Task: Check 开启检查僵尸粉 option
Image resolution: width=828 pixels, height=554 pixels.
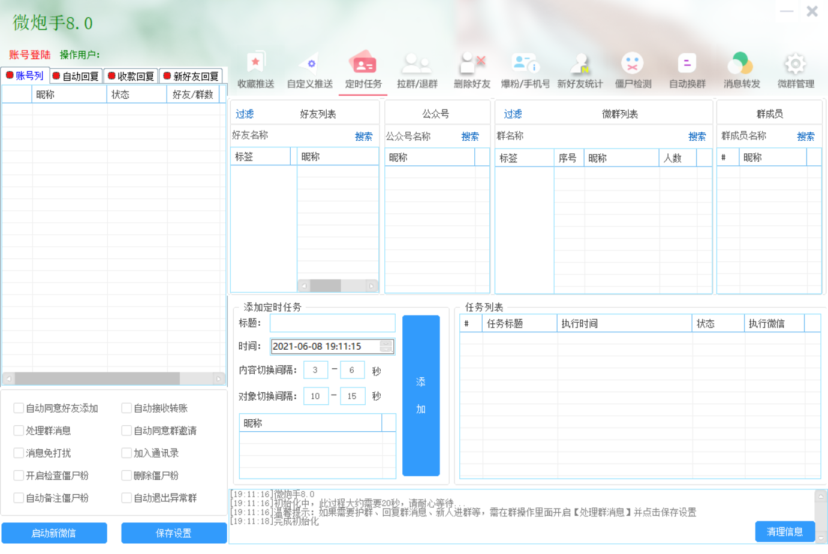Action: pos(19,476)
